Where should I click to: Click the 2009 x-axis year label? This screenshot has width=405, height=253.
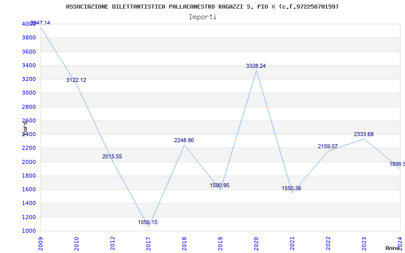[40, 243]
